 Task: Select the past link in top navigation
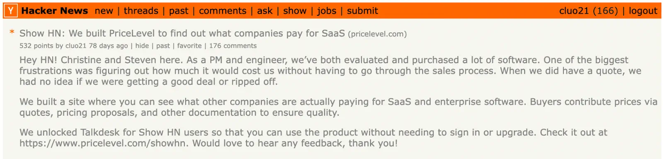[179, 11]
